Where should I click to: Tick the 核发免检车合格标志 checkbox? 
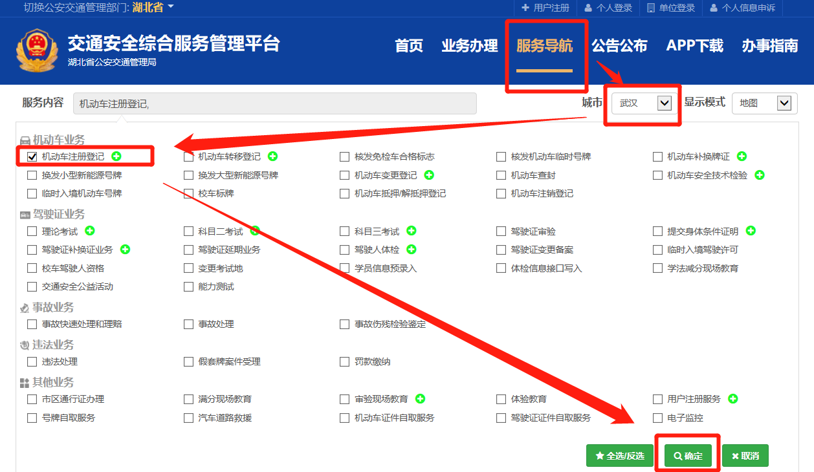point(345,156)
